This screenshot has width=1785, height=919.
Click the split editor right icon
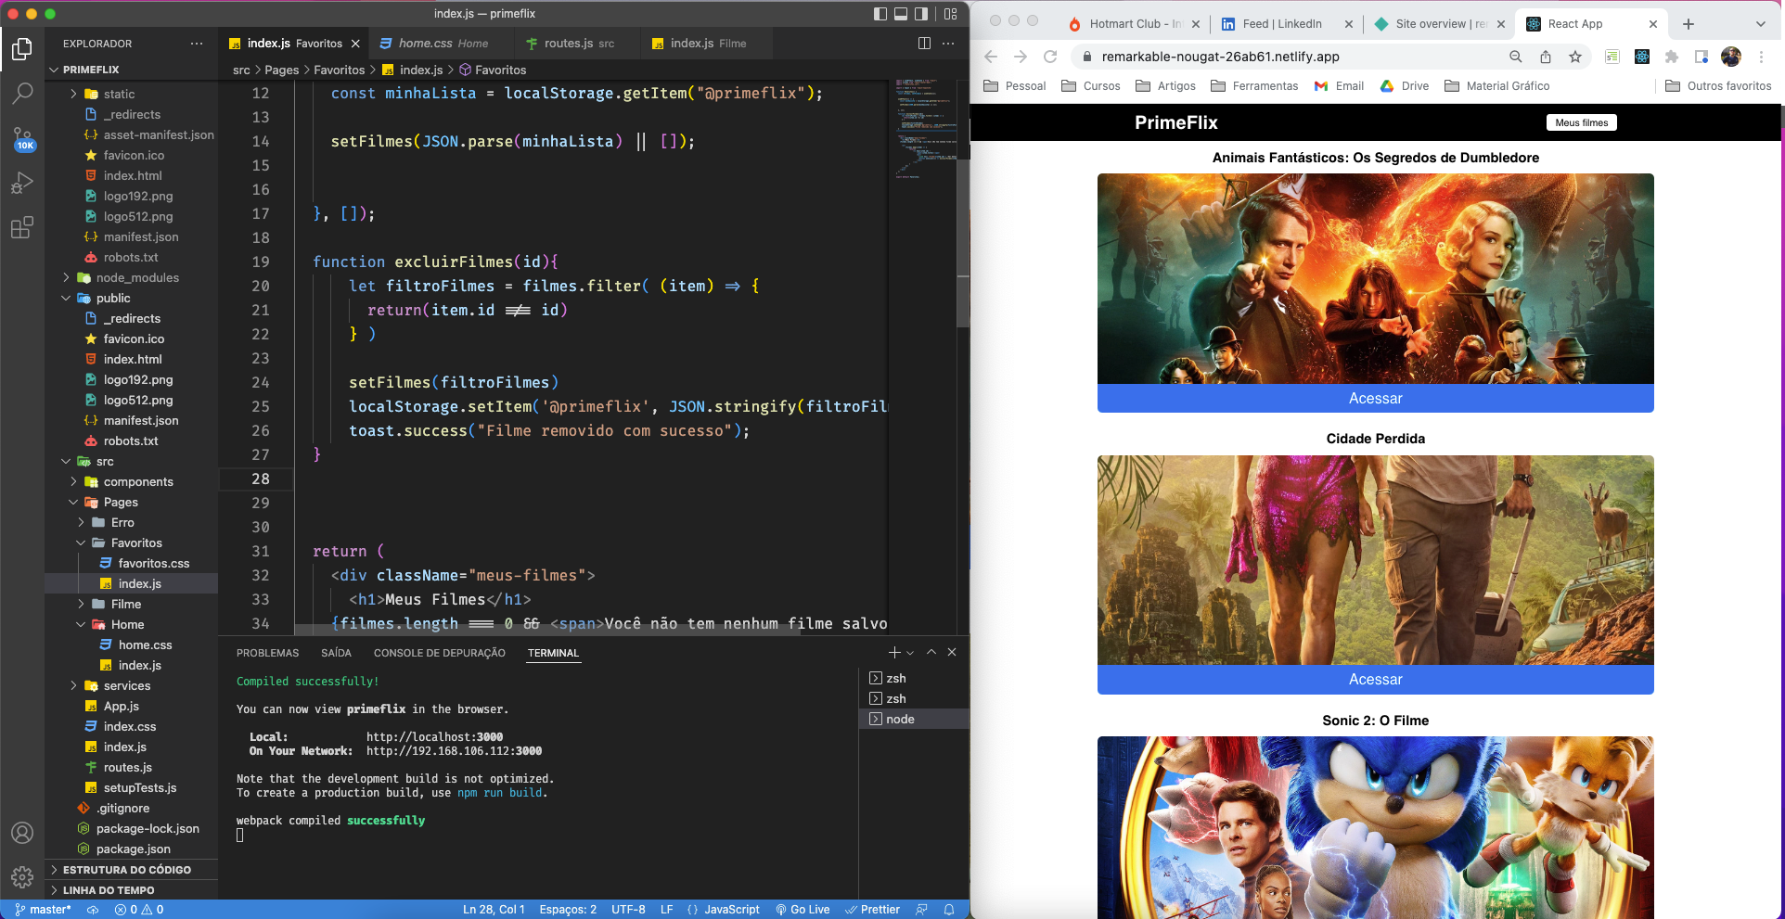point(924,44)
